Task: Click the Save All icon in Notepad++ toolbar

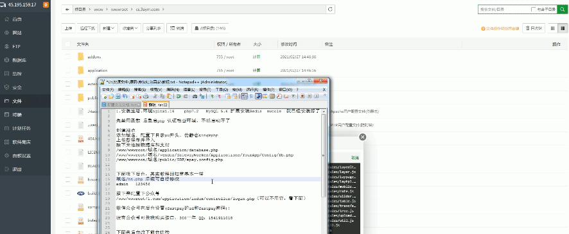Action: pos(125,96)
